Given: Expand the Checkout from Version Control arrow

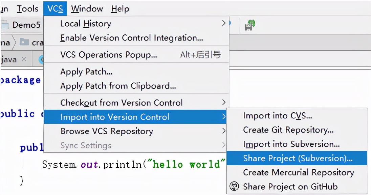Looking at the screenshot, I should [x=223, y=102].
